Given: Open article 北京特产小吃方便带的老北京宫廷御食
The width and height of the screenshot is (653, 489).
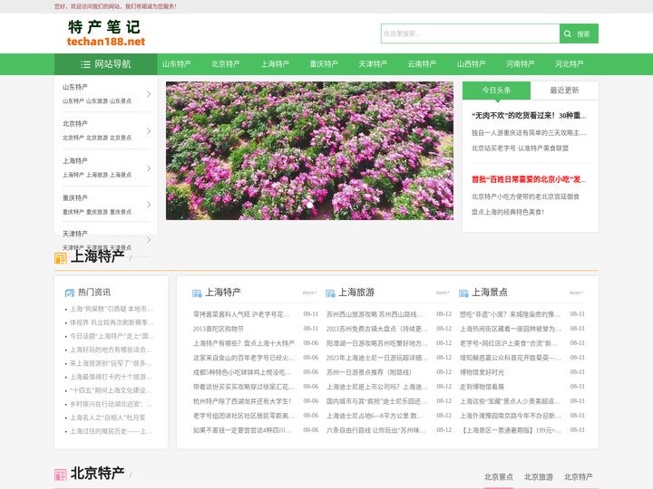Looking at the screenshot, I should [x=525, y=197].
